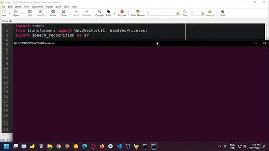Click line number 12 in the margin
Image resolution: width=269 pixels, height=151 pixels.
5,78
